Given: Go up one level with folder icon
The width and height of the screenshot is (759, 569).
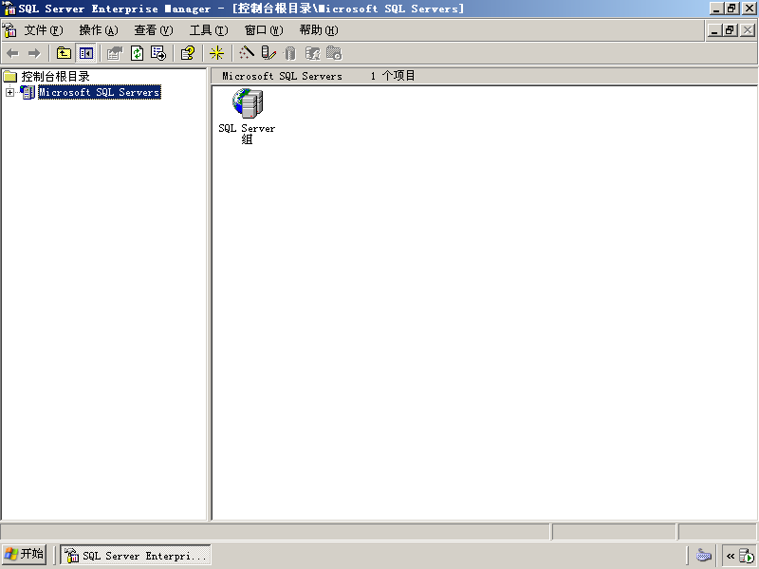Looking at the screenshot, I should pyautogui.click(x=64, y=53).
